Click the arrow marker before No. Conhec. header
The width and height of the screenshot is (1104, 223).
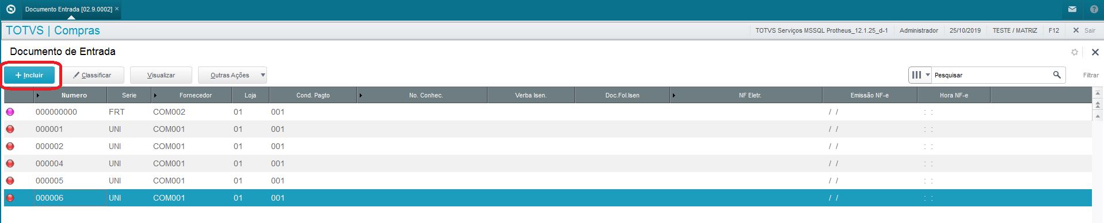361,95
